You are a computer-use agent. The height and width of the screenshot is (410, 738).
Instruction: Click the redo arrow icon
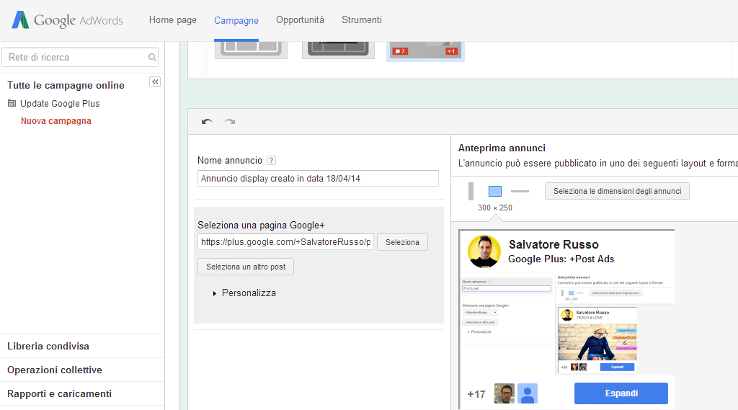[x=230, y=122]
